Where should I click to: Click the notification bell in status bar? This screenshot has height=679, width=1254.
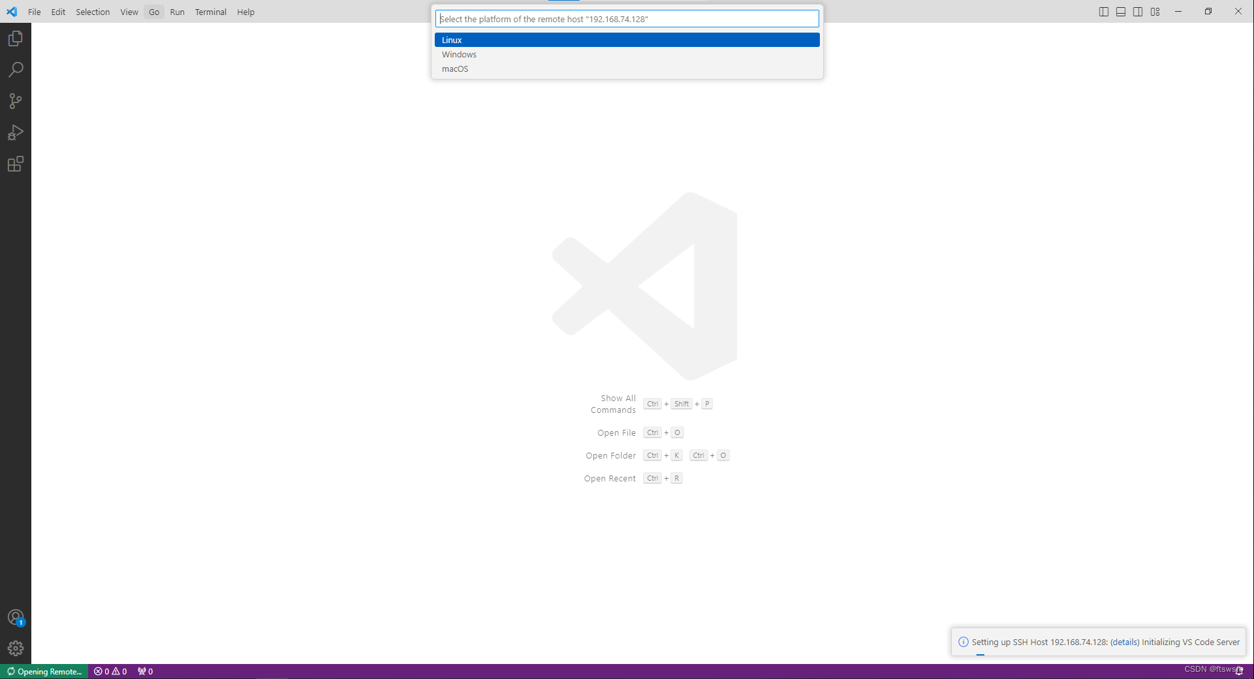(x=1239, y=671)
